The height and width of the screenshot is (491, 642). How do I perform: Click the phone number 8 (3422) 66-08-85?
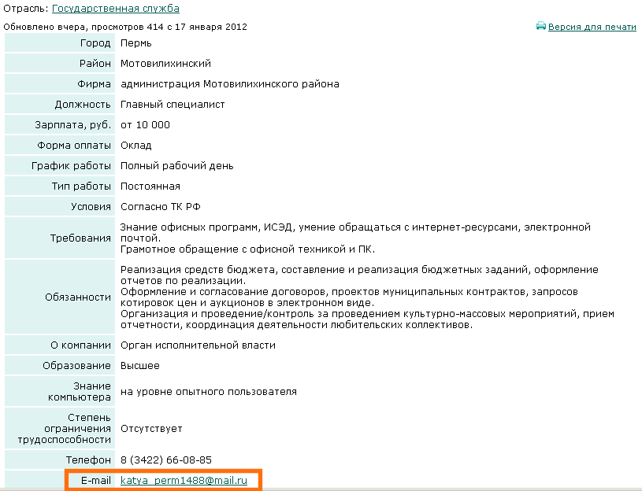point(165,460)
